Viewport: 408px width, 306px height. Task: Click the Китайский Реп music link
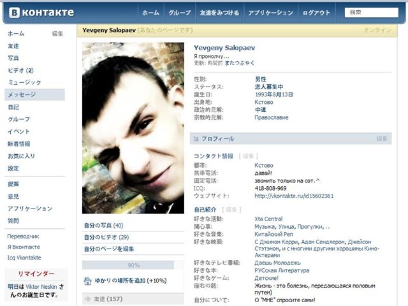coord(273,234)
